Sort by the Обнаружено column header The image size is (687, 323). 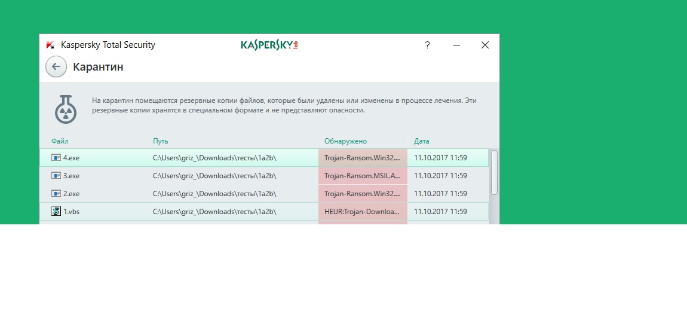[x=346, y=141]
